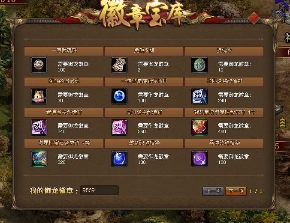
Task: Choose 阿斗的布老虎 tiger toy icon
Action: [39, 96]
